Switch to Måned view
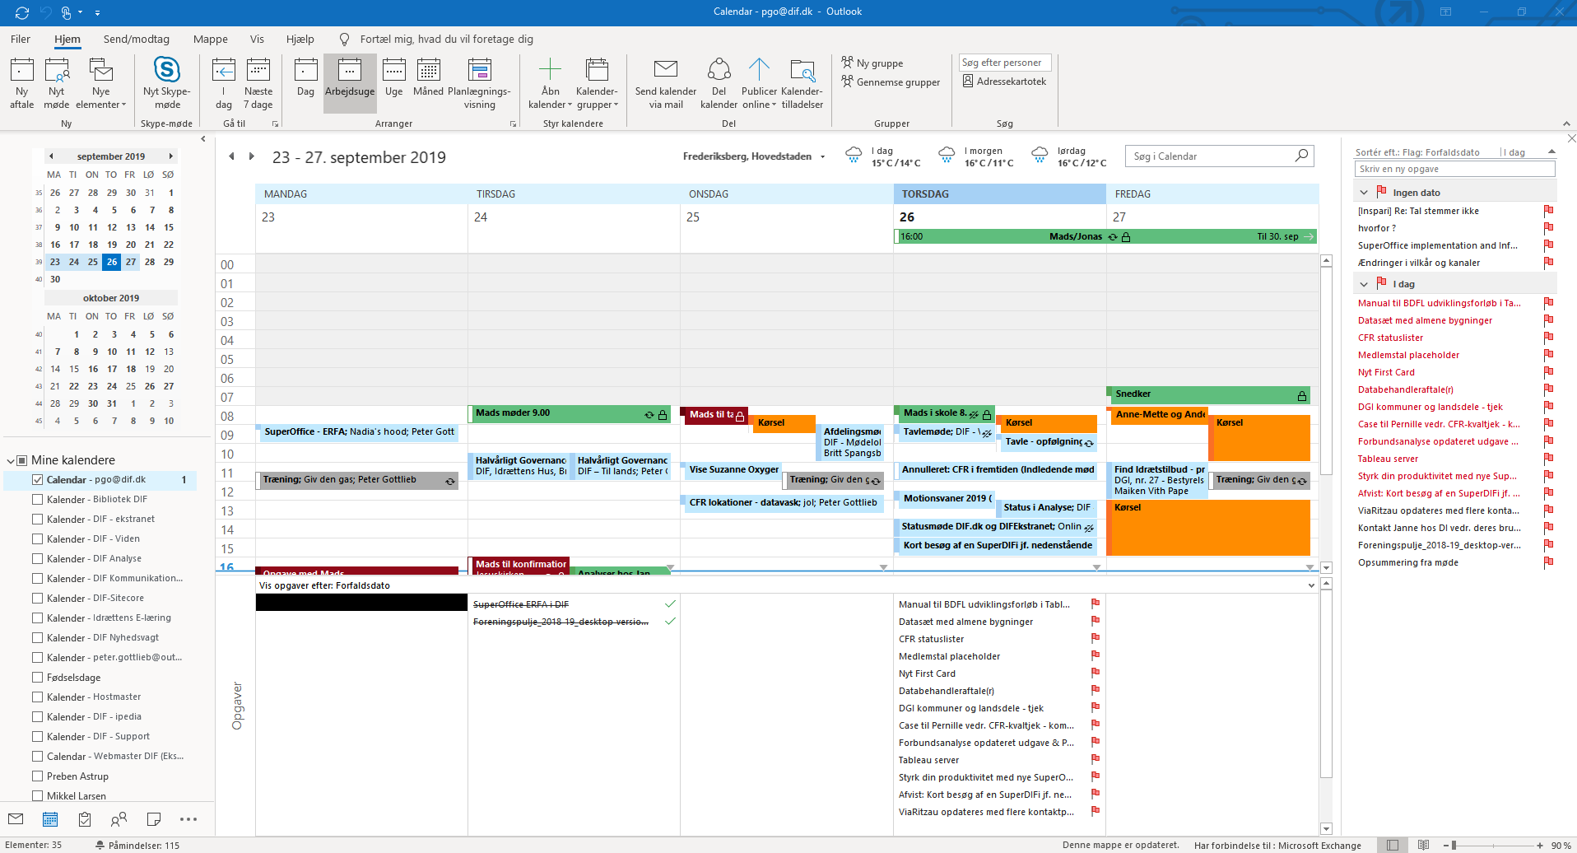 [428, 83]
